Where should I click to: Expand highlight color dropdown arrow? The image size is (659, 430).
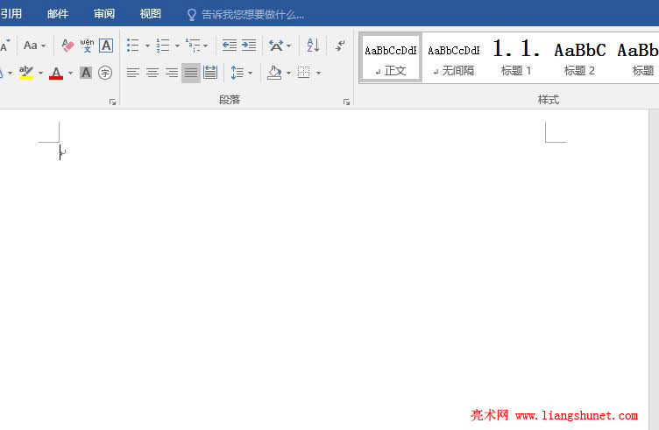tap(41, 73)
